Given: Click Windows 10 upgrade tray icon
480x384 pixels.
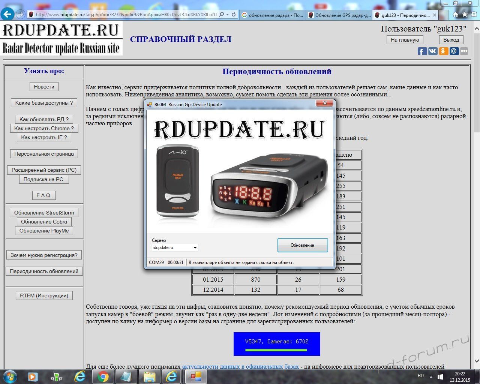Looking at the screenshot, I should tap(441, 376).
